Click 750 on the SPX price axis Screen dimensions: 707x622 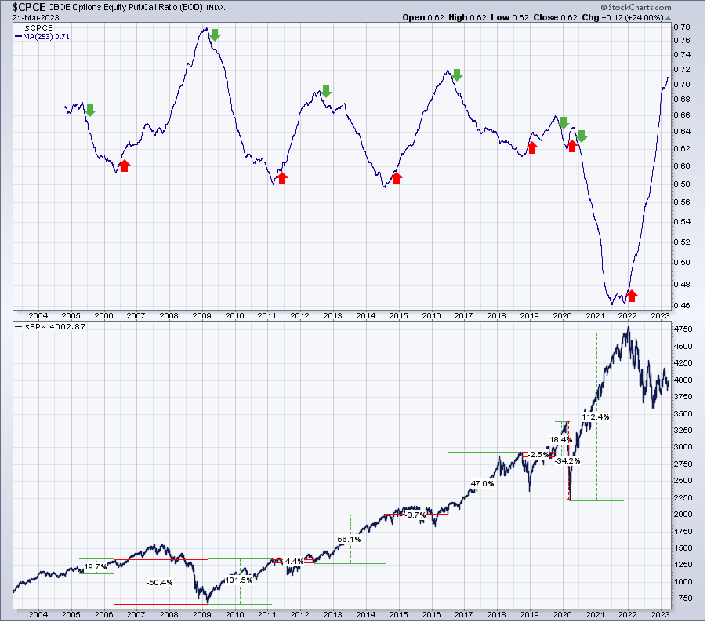685,598
